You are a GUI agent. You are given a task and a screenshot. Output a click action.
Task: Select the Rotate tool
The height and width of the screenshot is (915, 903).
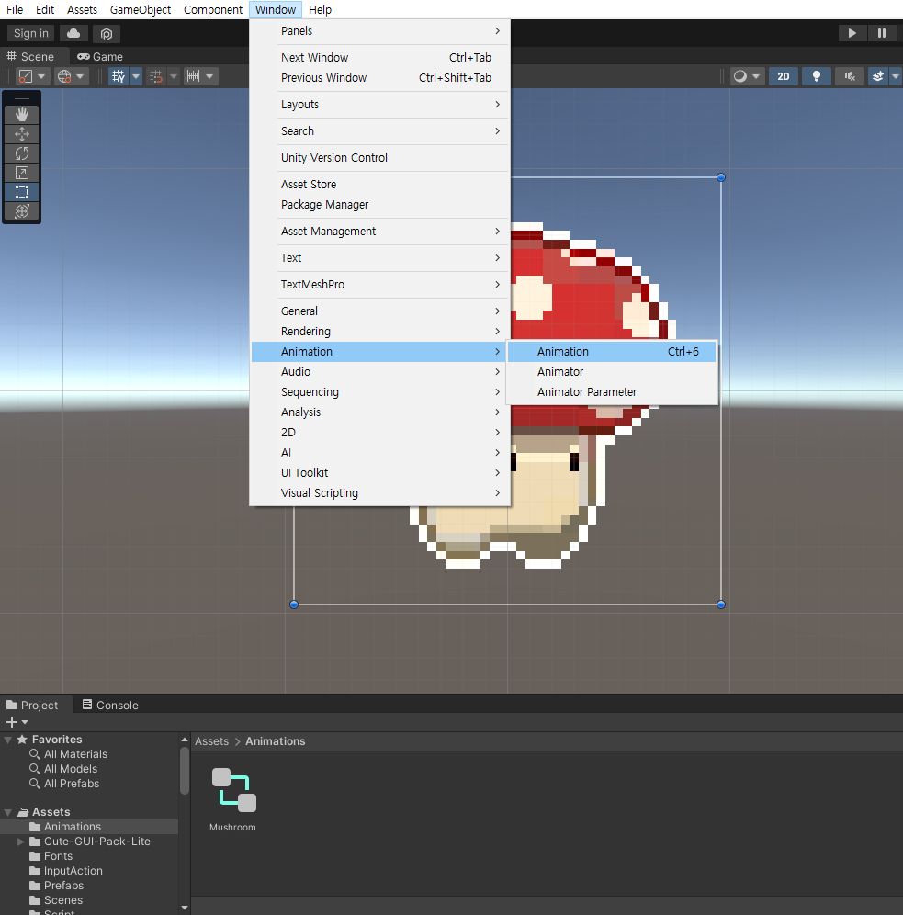(22, 153)
